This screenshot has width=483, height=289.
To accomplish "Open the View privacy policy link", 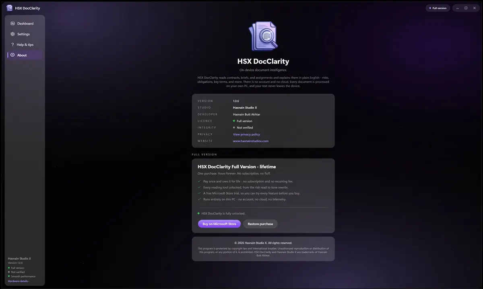I will coord(246,134).
